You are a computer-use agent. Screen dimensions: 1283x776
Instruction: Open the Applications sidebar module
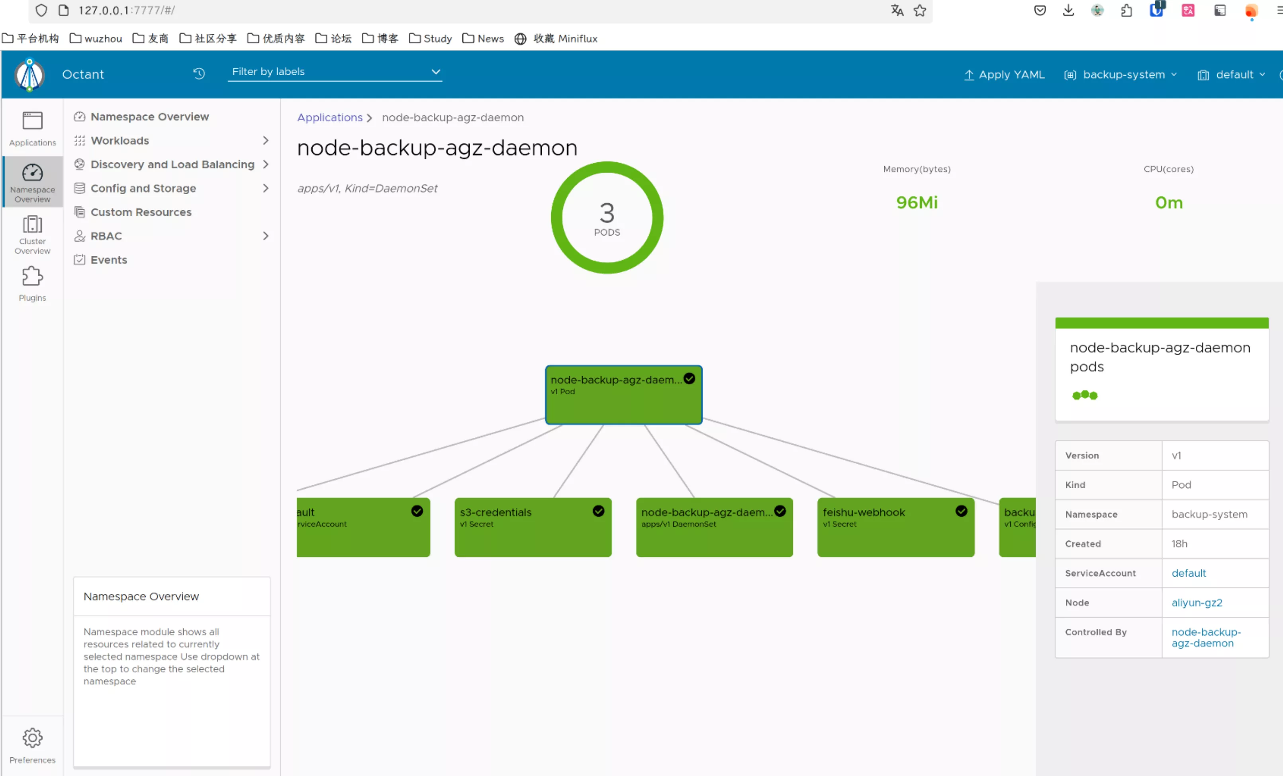[32, 129]
